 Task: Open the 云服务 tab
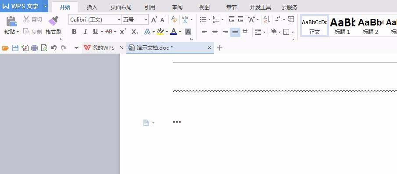[x=290, y=7]
